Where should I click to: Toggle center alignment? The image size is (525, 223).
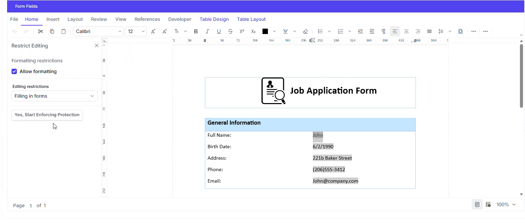pos(406,31)
